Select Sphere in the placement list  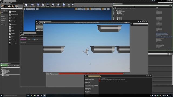(16, 30)
